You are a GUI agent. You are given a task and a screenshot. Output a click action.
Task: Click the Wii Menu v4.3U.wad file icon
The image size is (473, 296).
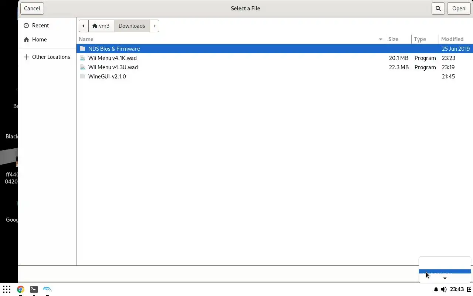pyautogui.click(x=82, y=67)
